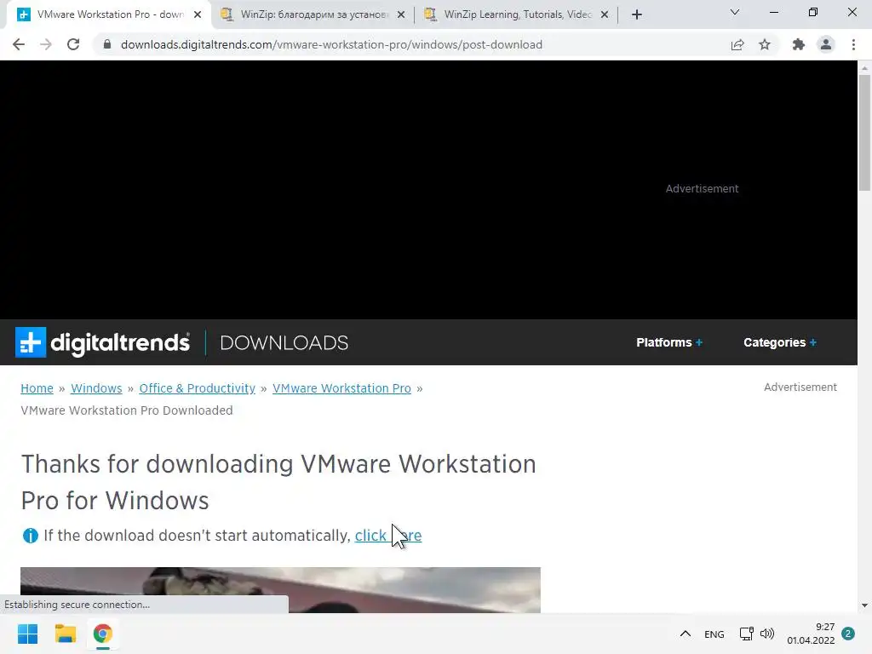The image size is (872, 654).
Task: Click the page vertical scrollbar thumb
Action: coord(864,132)
